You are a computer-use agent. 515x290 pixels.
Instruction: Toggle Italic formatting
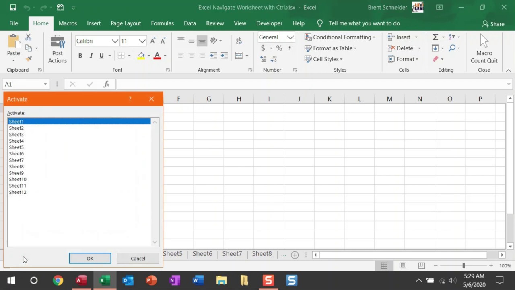91,56
